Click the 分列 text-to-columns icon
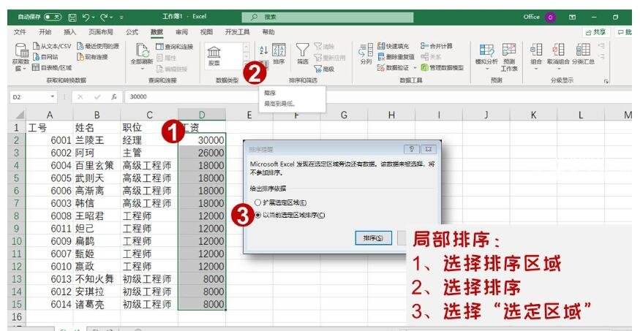640x331 pixels. [x=366, y=50]
